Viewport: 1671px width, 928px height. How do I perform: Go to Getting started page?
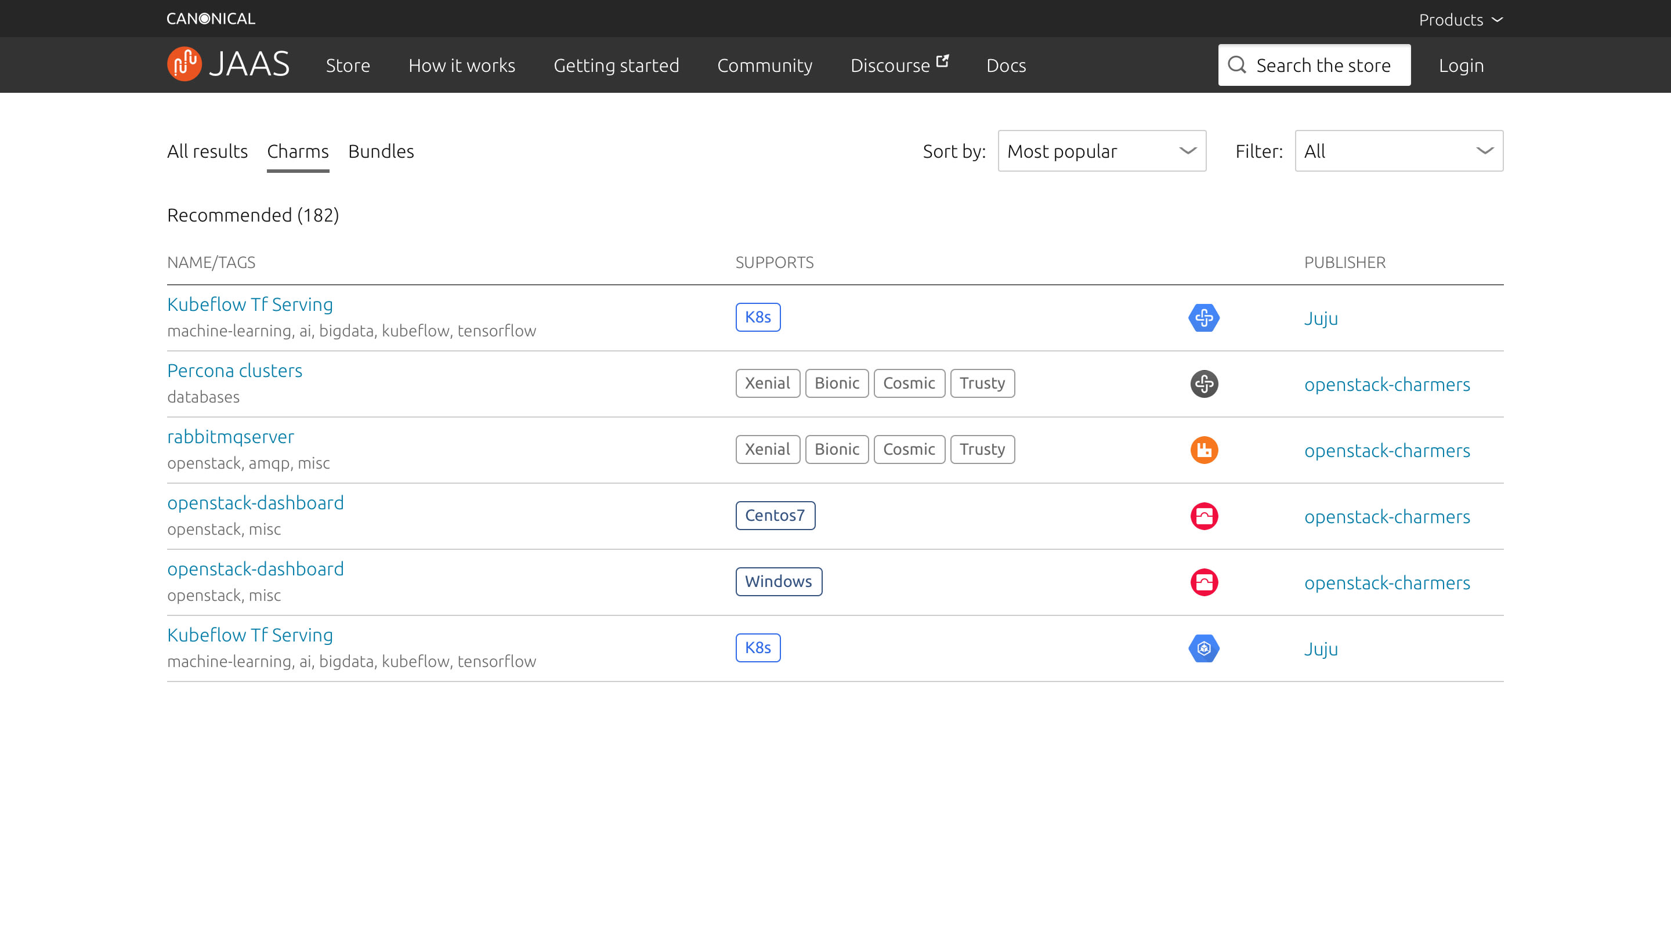pyautogui.click(x=616, y=66)
